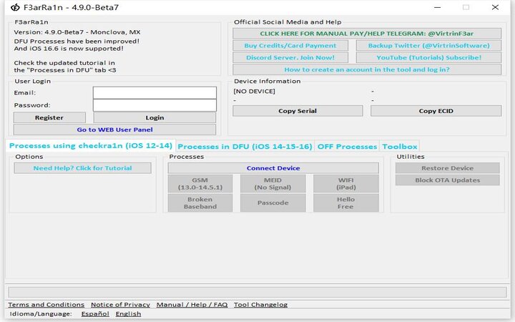
Task: Click the GSM (13.0-14.5.1) process button
Action: click(x=200, y=184)
